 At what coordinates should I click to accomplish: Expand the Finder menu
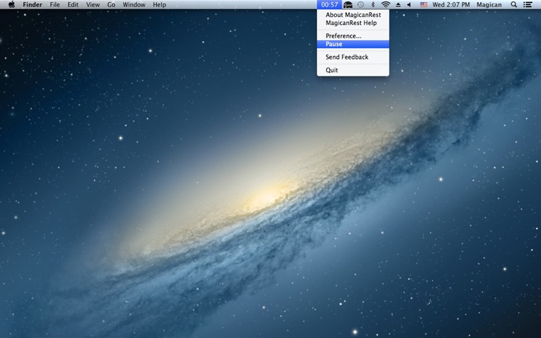point(32,5)
